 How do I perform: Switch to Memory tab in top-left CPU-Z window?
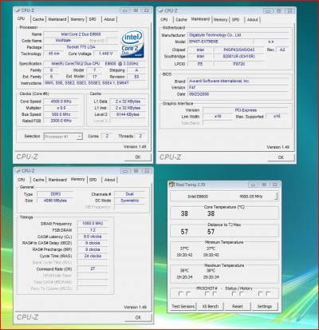[x=77, y=19]
